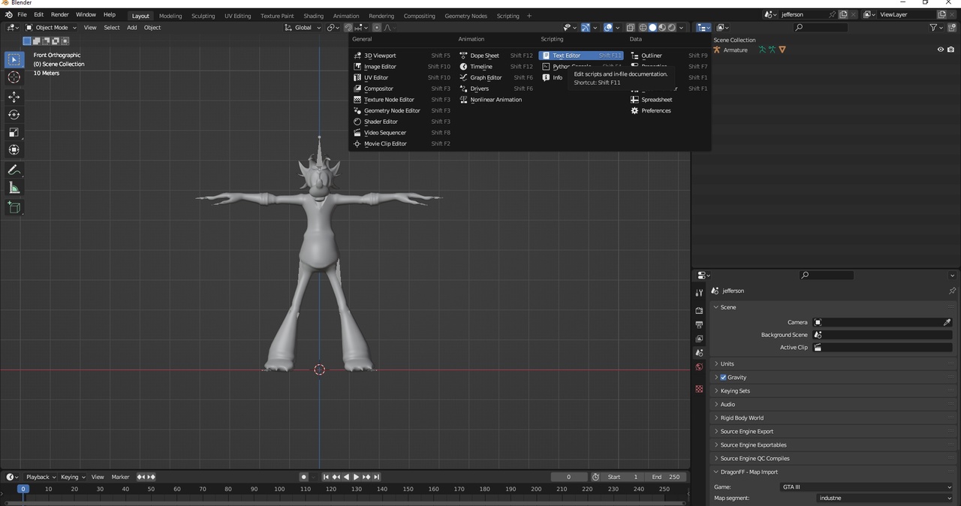Open the Render properties tab

pyautogui.click(x=699, y=311)
